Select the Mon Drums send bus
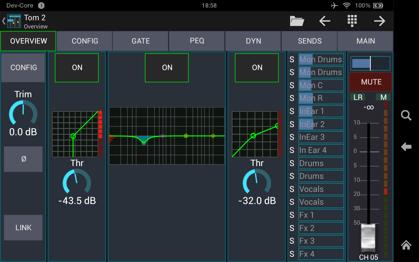 tap(321, 59)
